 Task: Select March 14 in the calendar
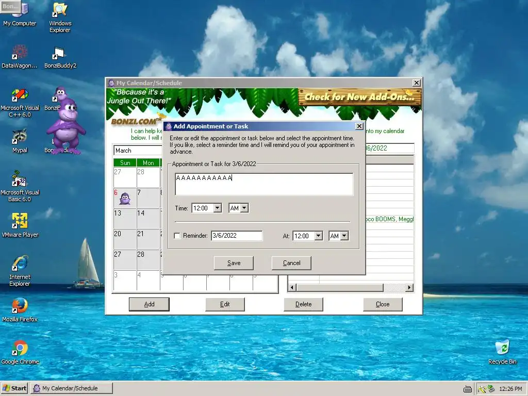[148, 218]
